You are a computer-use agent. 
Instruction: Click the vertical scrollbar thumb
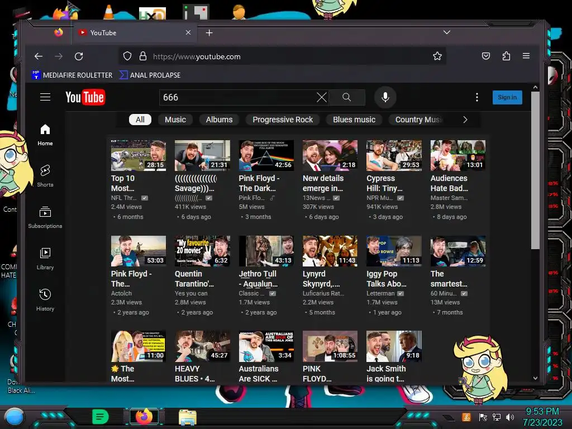535,170
